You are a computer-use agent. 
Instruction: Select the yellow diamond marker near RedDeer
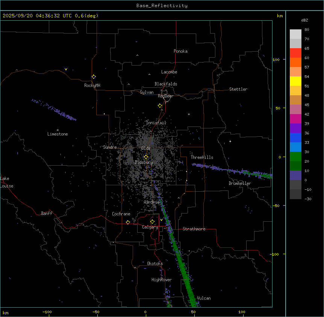tap(160, 106)
